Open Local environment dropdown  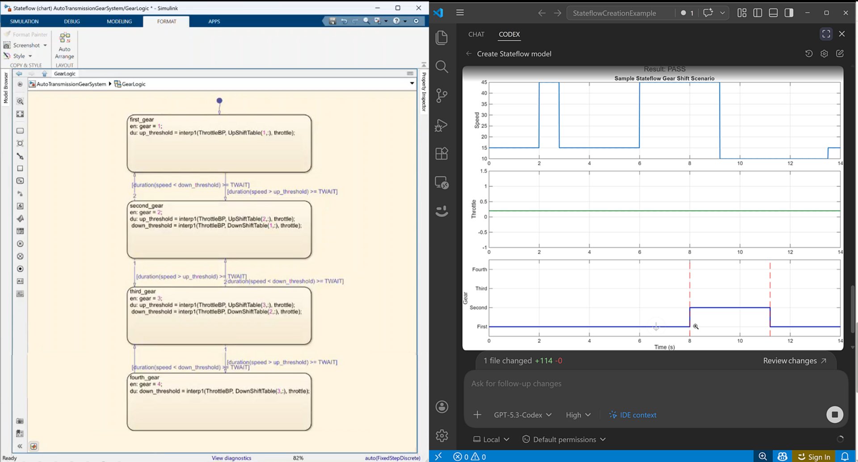point(491,439)
